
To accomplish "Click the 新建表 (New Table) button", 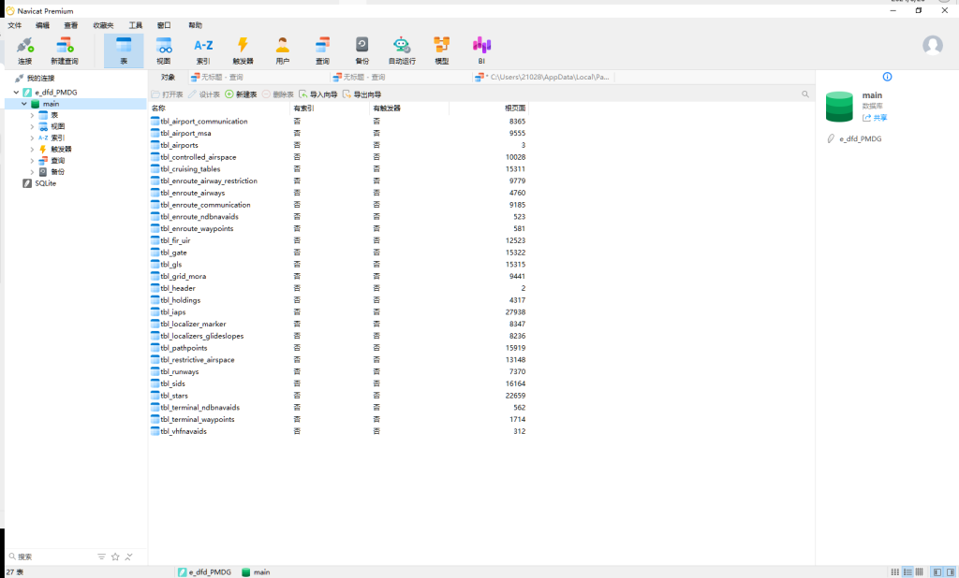I will pos(241,94).
